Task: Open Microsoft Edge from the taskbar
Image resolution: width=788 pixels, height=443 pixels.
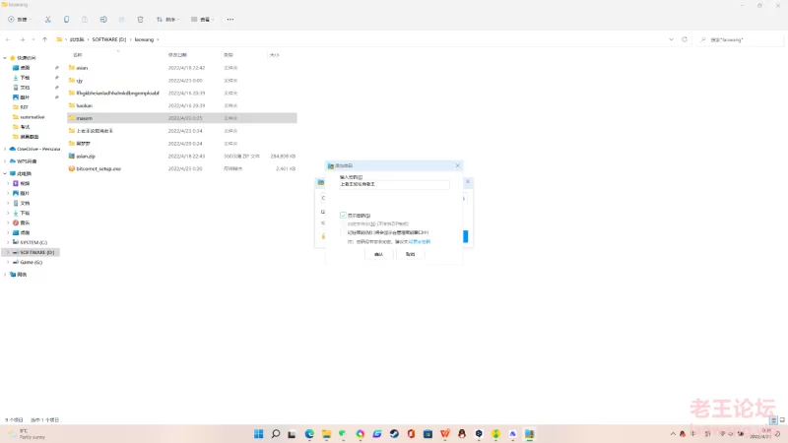Action: click(309, 433)
